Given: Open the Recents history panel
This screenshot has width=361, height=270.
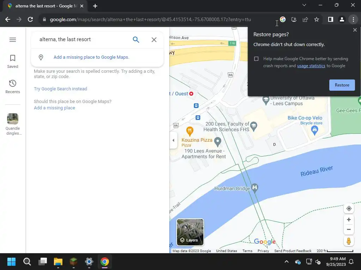Looking at the screenshot, I should 13,87.
